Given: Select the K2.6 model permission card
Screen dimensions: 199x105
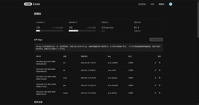Looking at the screenshot, I should [x=148, y=27].
